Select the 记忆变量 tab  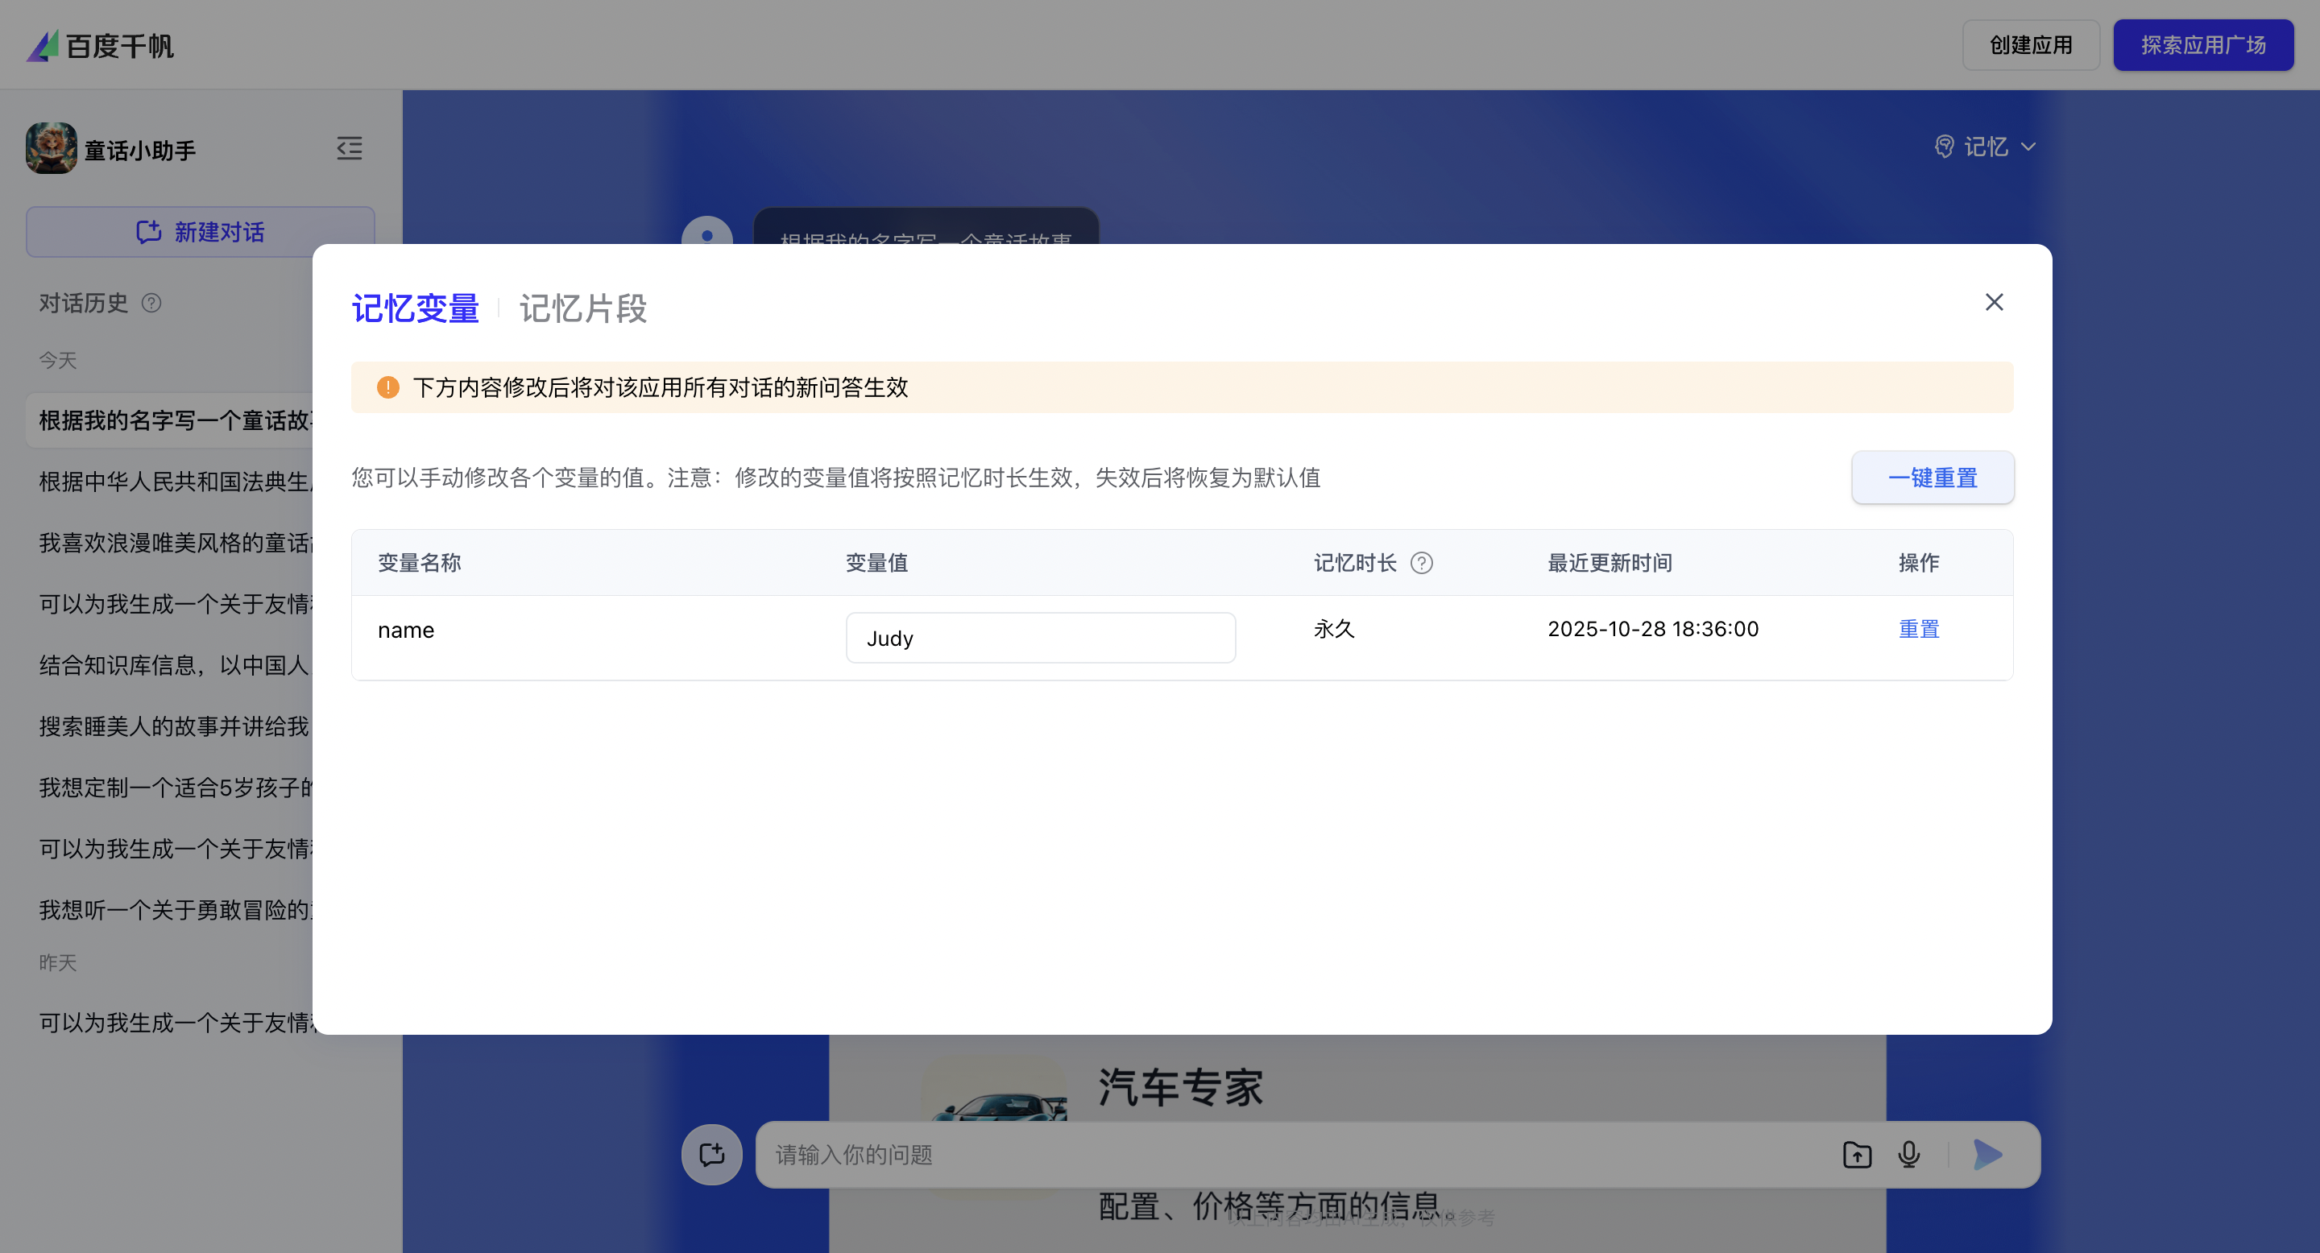pos(415,308)
